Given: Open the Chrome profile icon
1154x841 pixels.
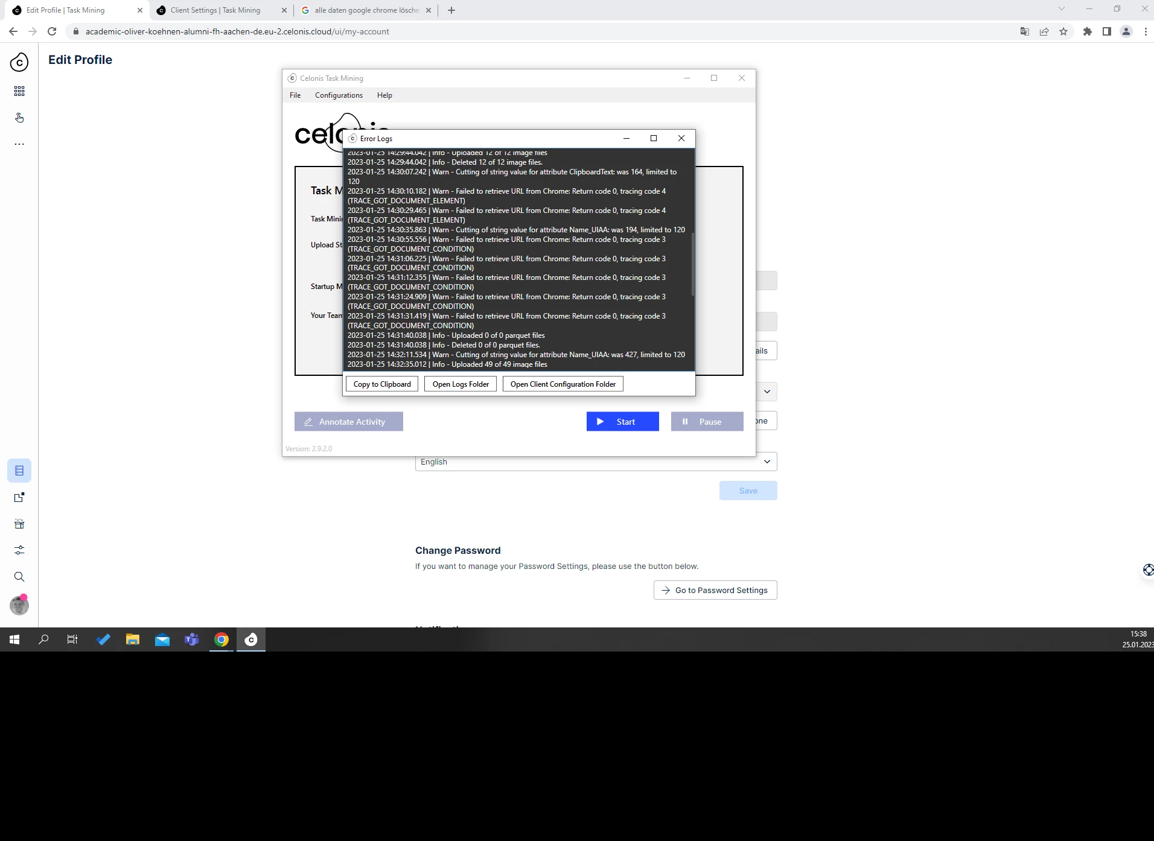Looking at the screenshot, I should click(1126, 31).
